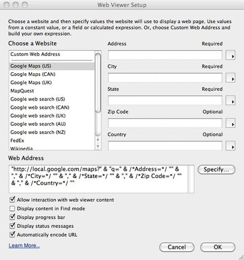Enable Display content in Find mode
This screenshot has height=260, width=244.
pyautogui.click(x=12, y=208)
